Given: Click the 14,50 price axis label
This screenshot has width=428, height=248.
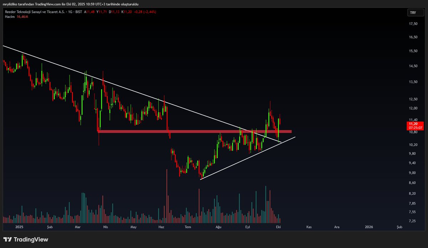Looking at the screenshot, I should point(413,66).
